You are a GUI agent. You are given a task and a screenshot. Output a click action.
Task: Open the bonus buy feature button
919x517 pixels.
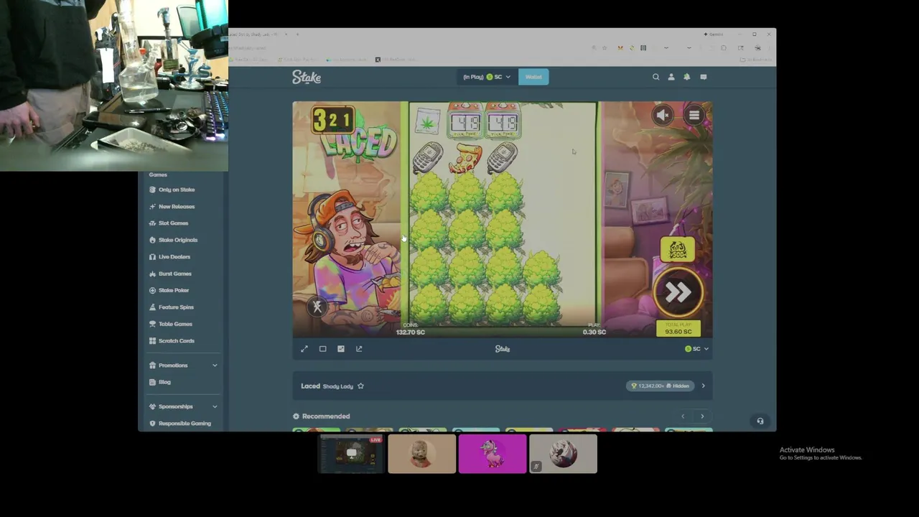pyautogui.click(x=678, y=250)
